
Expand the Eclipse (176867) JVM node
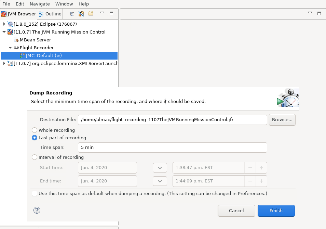click(x=4, y=24)
